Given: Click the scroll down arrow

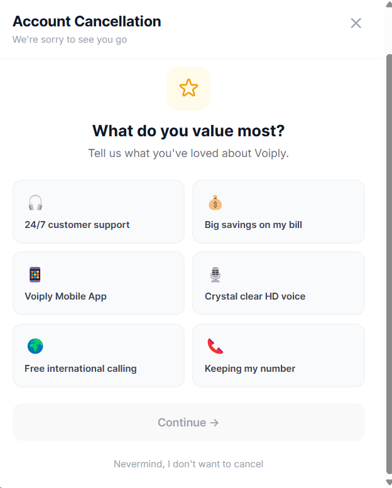Looking at the screenshot, I should click(x=388, y=482).
